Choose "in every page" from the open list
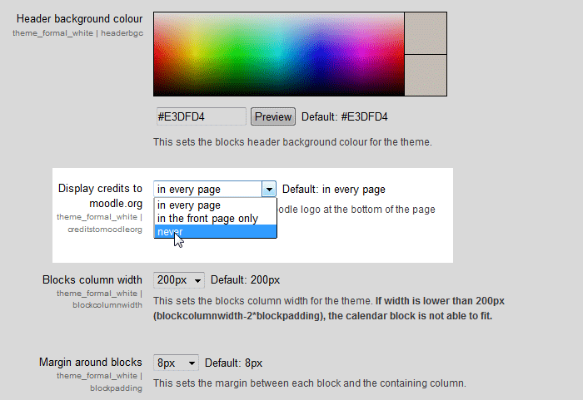Image resolution: width=583 pixels, height=400 pixels. coord(189,205)
